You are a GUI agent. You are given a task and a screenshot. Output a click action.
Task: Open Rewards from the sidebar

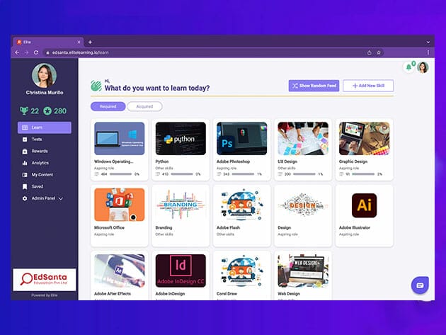(40, 151)
